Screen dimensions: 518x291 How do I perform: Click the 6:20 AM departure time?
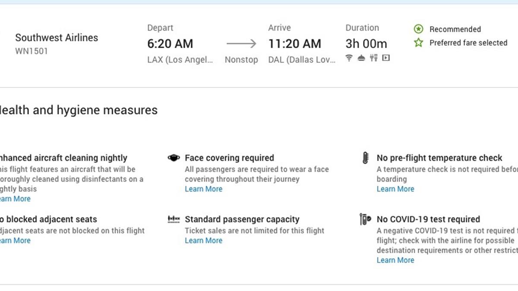[170, 44]
